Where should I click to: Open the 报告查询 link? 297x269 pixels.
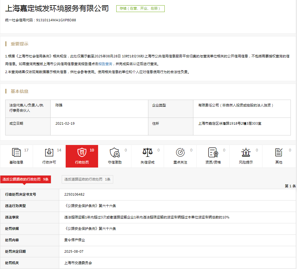pyautogui.click(x=105, y=64)
